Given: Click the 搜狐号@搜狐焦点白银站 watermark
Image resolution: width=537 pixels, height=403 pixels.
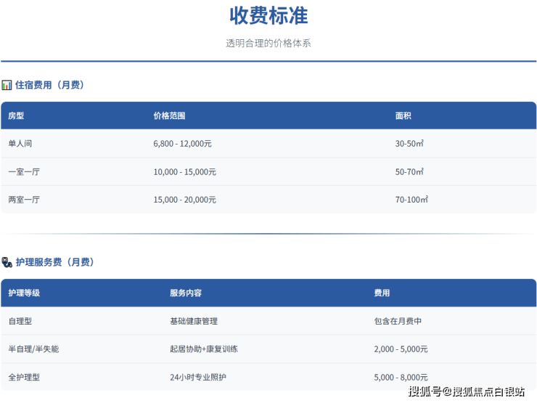Looking at the screenshot, I should click(466, 393).
